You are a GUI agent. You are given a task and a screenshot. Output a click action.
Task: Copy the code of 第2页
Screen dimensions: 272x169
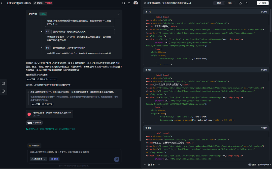pos(264,70)
